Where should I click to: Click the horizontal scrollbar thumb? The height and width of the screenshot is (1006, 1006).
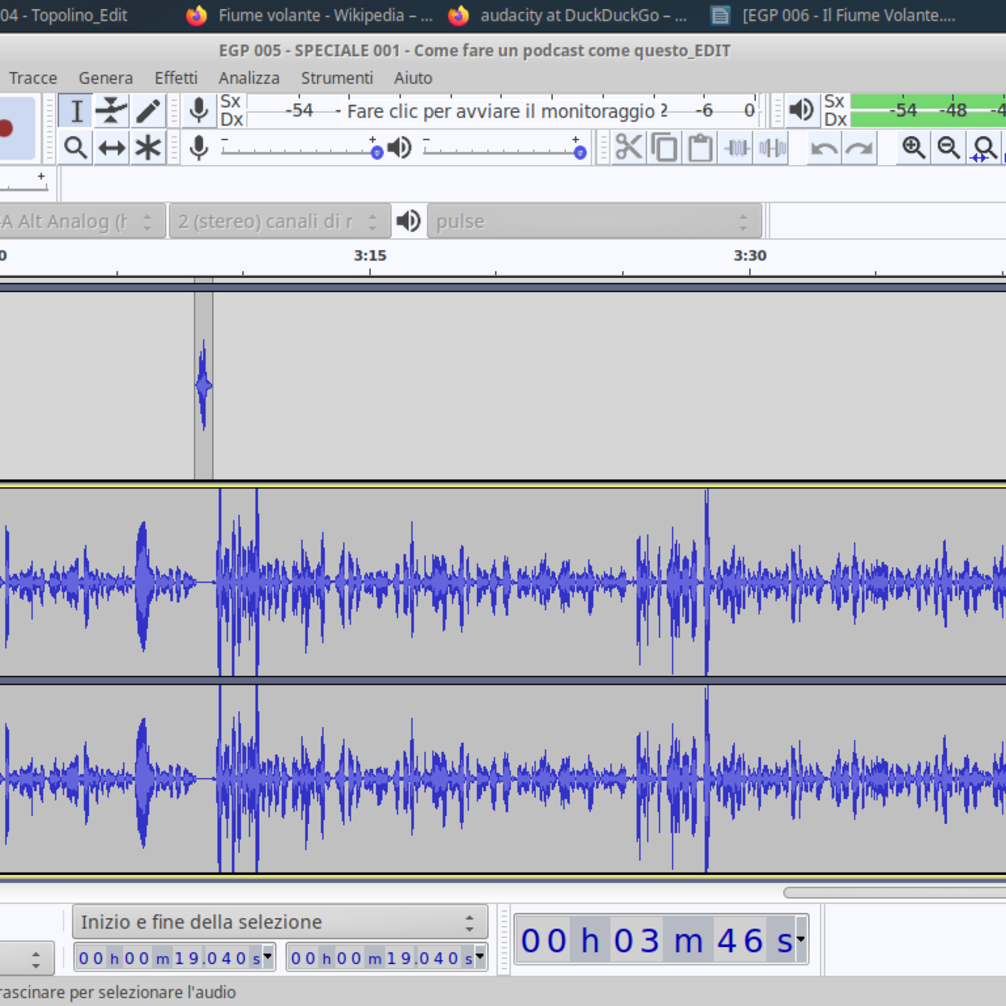click(895, 893)
